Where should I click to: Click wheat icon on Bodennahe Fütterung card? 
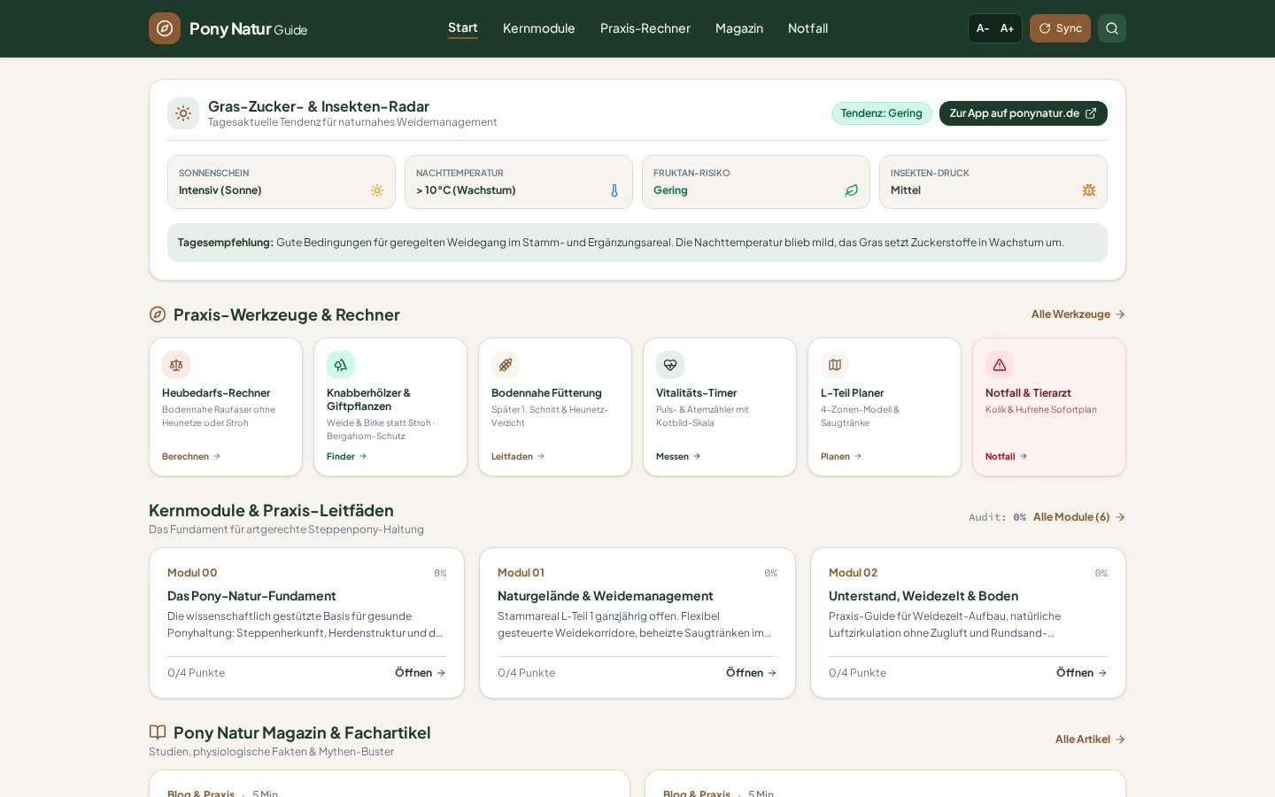(506, 365)
